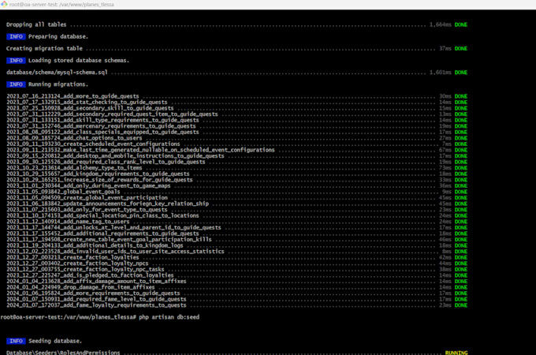Select migration add_more_requirements_to_guide_quests
This screenshot has width=536, height=355.
pos(93,293)
